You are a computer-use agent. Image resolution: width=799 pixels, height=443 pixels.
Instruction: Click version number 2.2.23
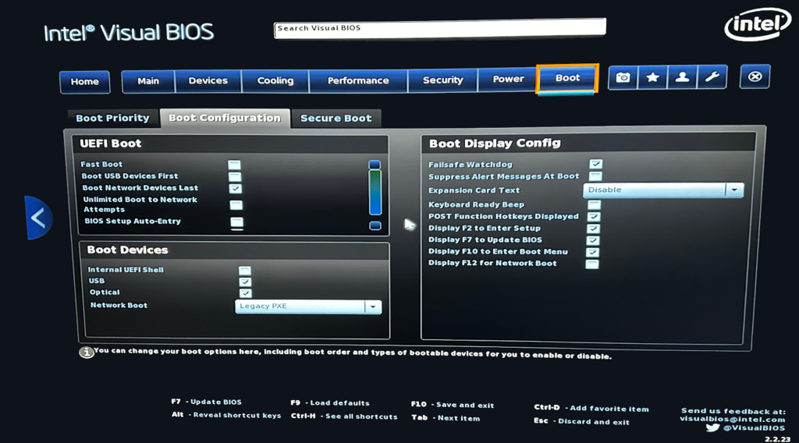(778, 439)
